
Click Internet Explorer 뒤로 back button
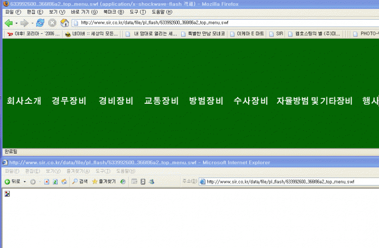point(12,182)
